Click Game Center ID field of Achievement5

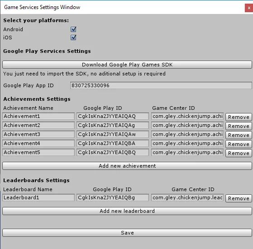[x=187, y=152]
